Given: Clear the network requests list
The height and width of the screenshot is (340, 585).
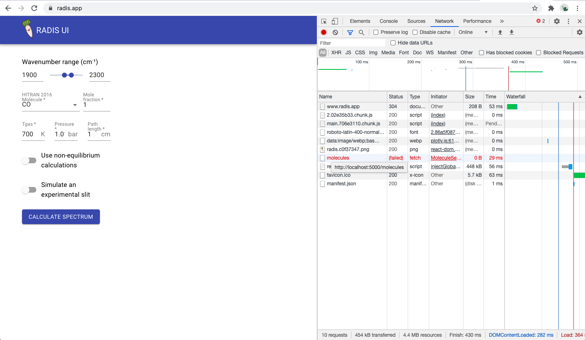Looking at the screenshot, I should [335, 32].
